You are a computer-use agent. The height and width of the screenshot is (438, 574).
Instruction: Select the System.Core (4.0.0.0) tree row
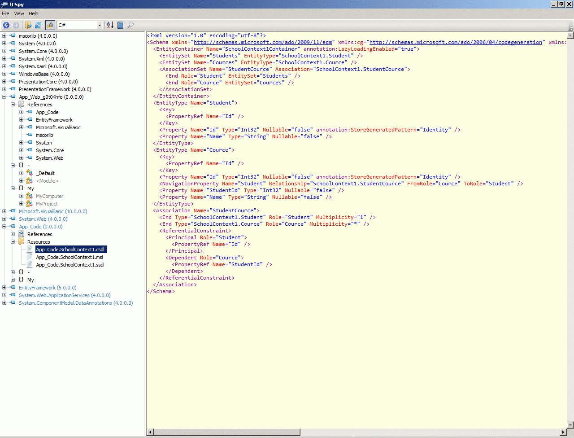tap(43, 51)
